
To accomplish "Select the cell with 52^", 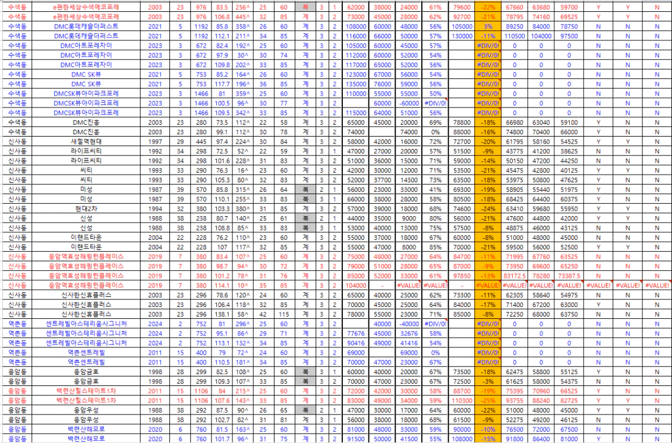I will (x=242, y=151).
